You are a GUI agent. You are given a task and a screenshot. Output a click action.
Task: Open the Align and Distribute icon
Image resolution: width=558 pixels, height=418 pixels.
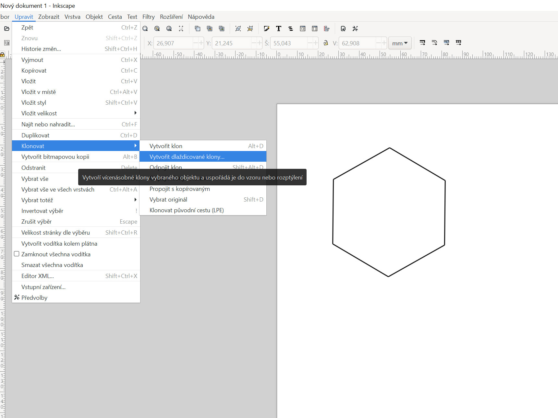tap(327, 29)
